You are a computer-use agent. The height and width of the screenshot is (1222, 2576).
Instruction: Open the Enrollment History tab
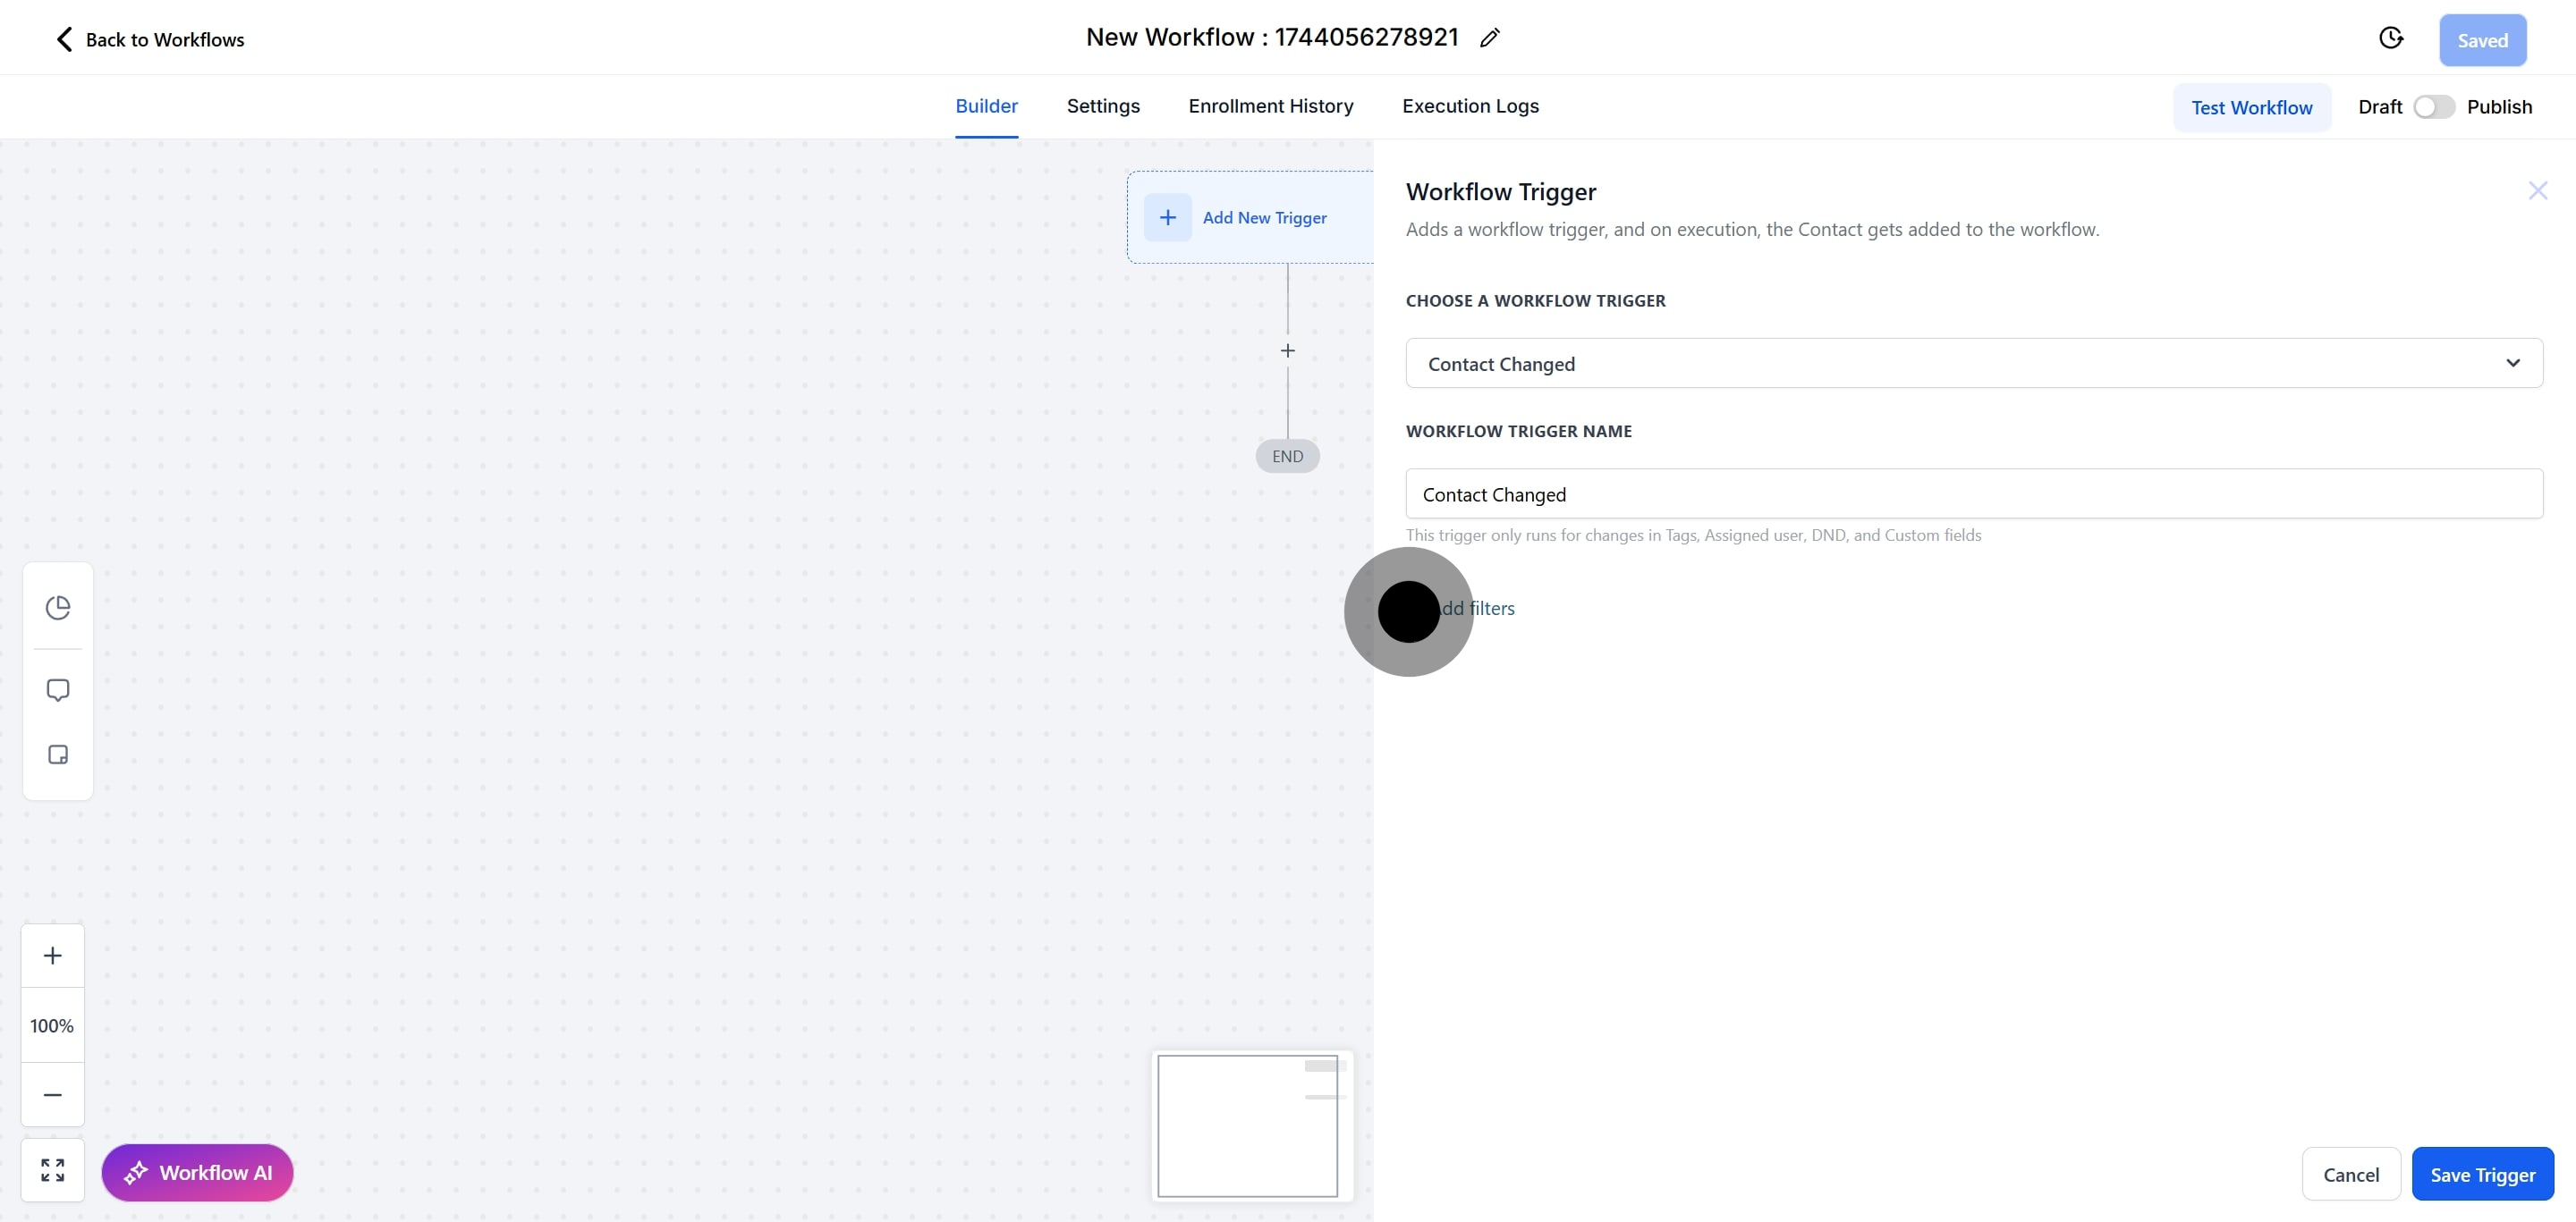[x=1270, y=105]
